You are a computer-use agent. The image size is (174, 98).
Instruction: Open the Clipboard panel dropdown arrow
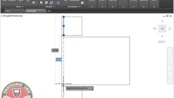pos(144,7)
